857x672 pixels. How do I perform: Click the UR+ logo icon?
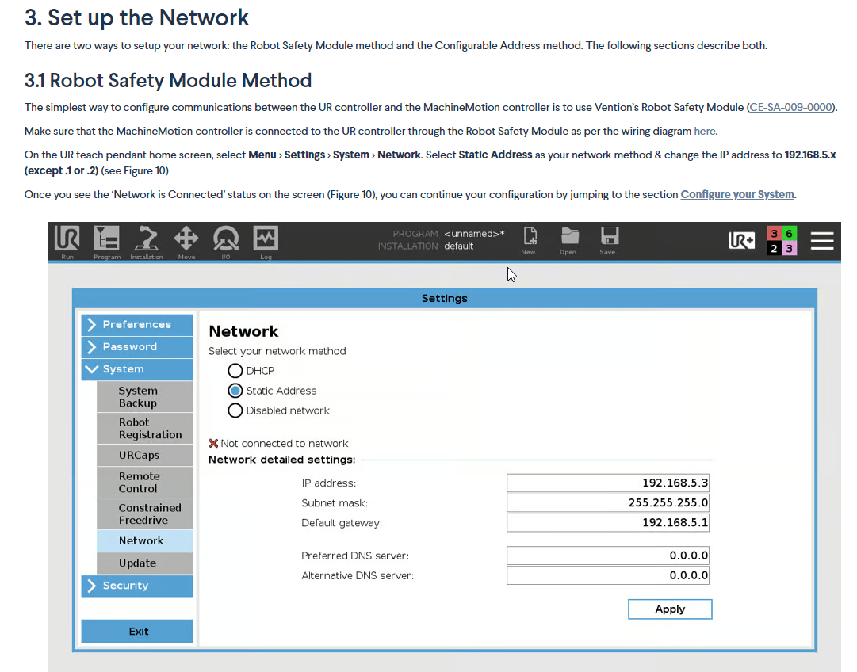click(x=742, y=240)
